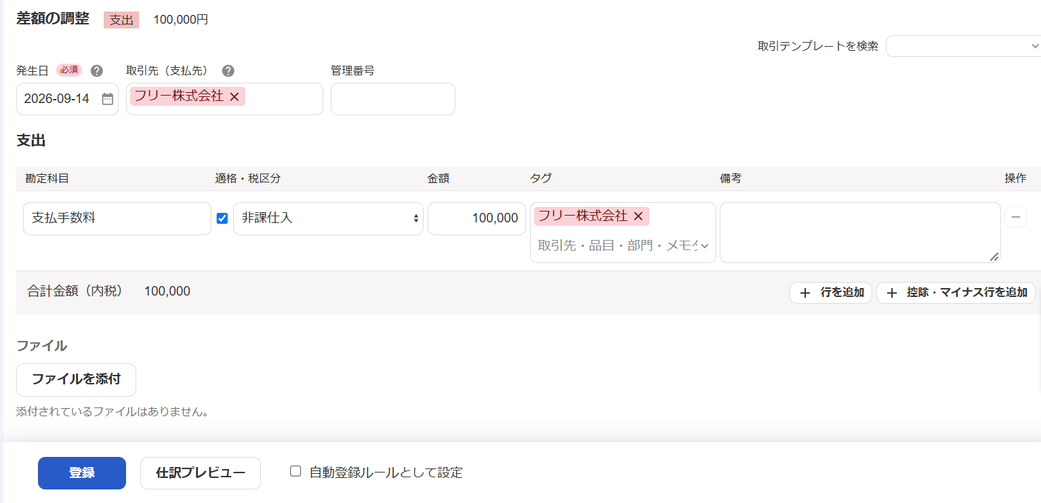Add a new line with 行を追加

point(831,293)
